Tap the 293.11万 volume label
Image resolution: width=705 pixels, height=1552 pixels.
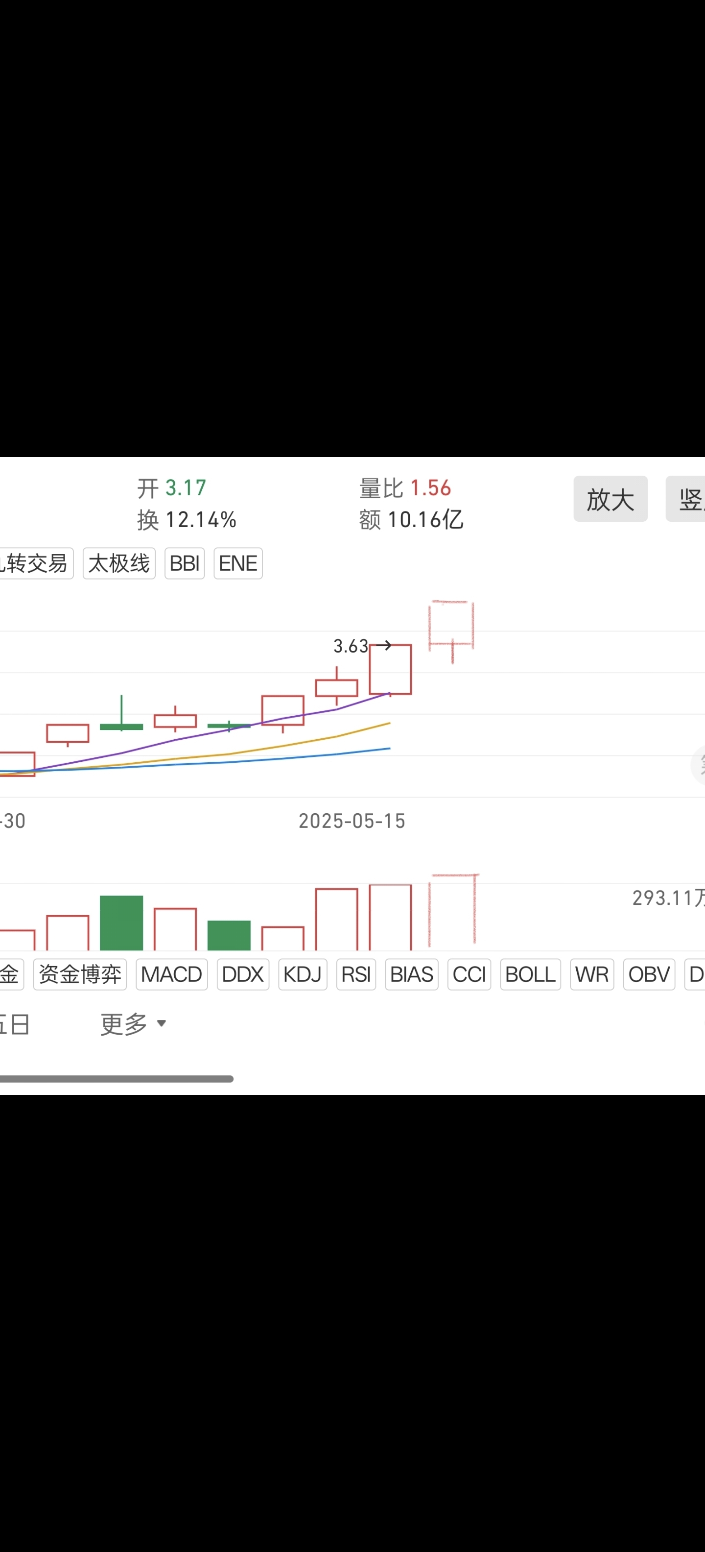click(668, 897)
